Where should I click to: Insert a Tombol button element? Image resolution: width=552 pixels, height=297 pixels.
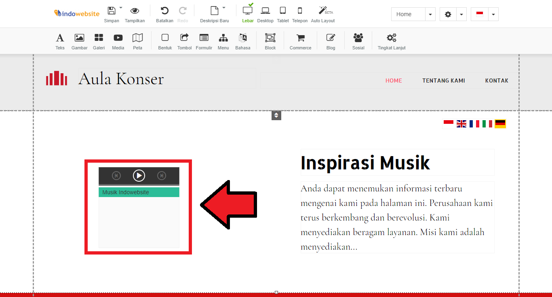pos(184,40)
